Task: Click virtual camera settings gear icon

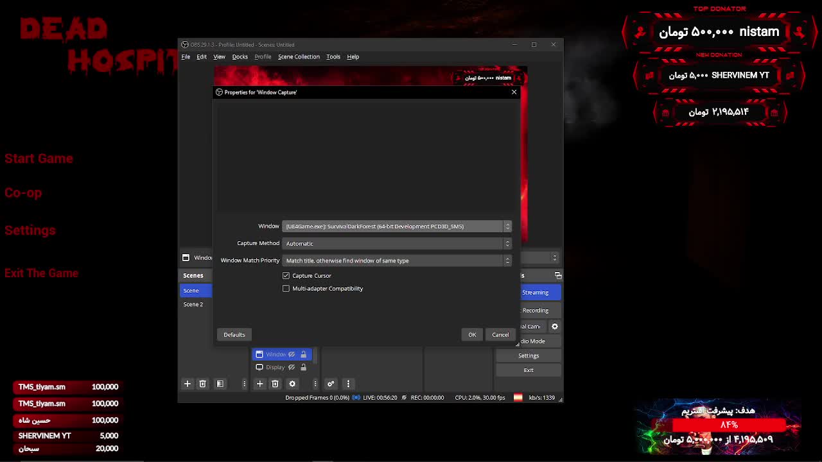Action: [x=555, y=327]
